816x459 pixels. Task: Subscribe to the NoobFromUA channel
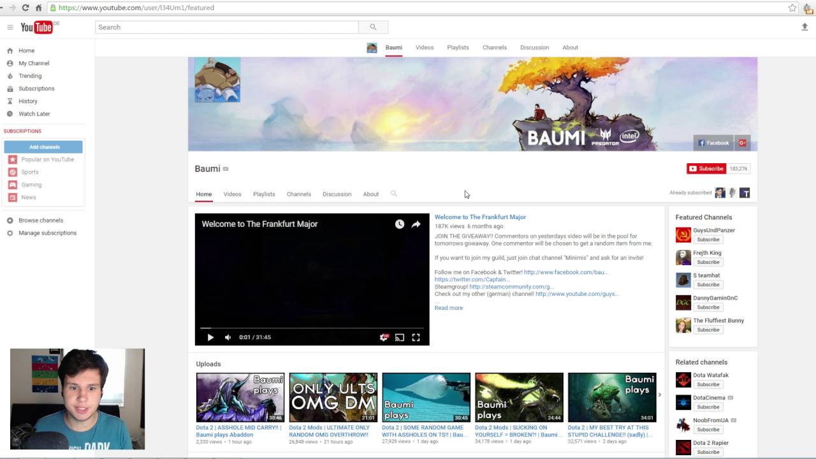(x=708, y=430)
